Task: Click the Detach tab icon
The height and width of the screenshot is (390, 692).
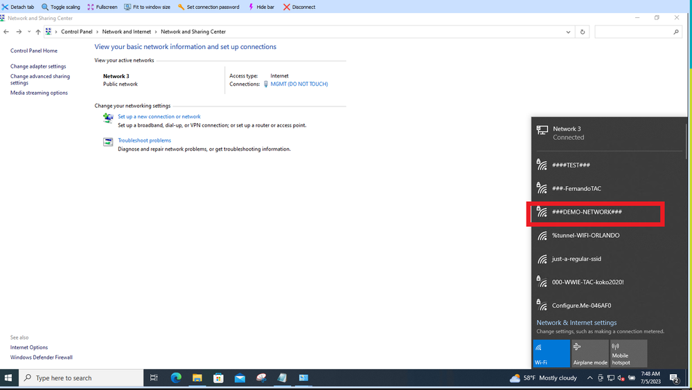Action: [6, 7]
